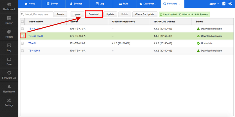Click the magnifier icon in search box
Viewport: 235px width, 117px height.
tap(23, 14)
